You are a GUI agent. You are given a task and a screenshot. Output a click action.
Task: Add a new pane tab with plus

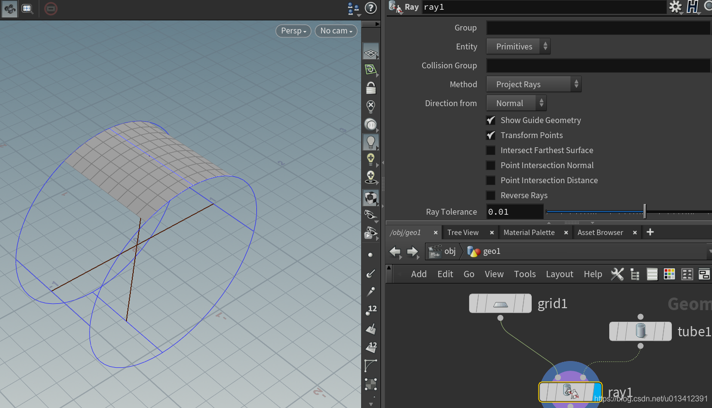pyautogui.click(x=650, y=232)
